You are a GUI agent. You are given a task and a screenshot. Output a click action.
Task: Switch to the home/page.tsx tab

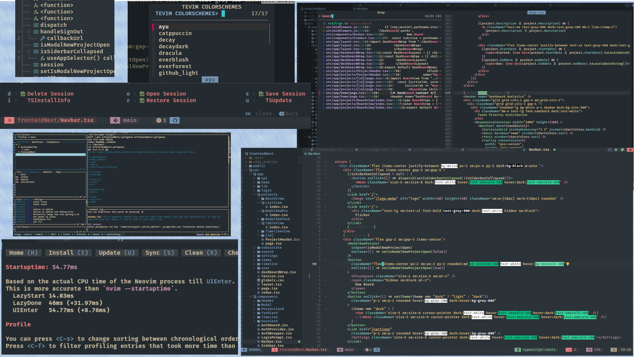(x=374, y=150)
